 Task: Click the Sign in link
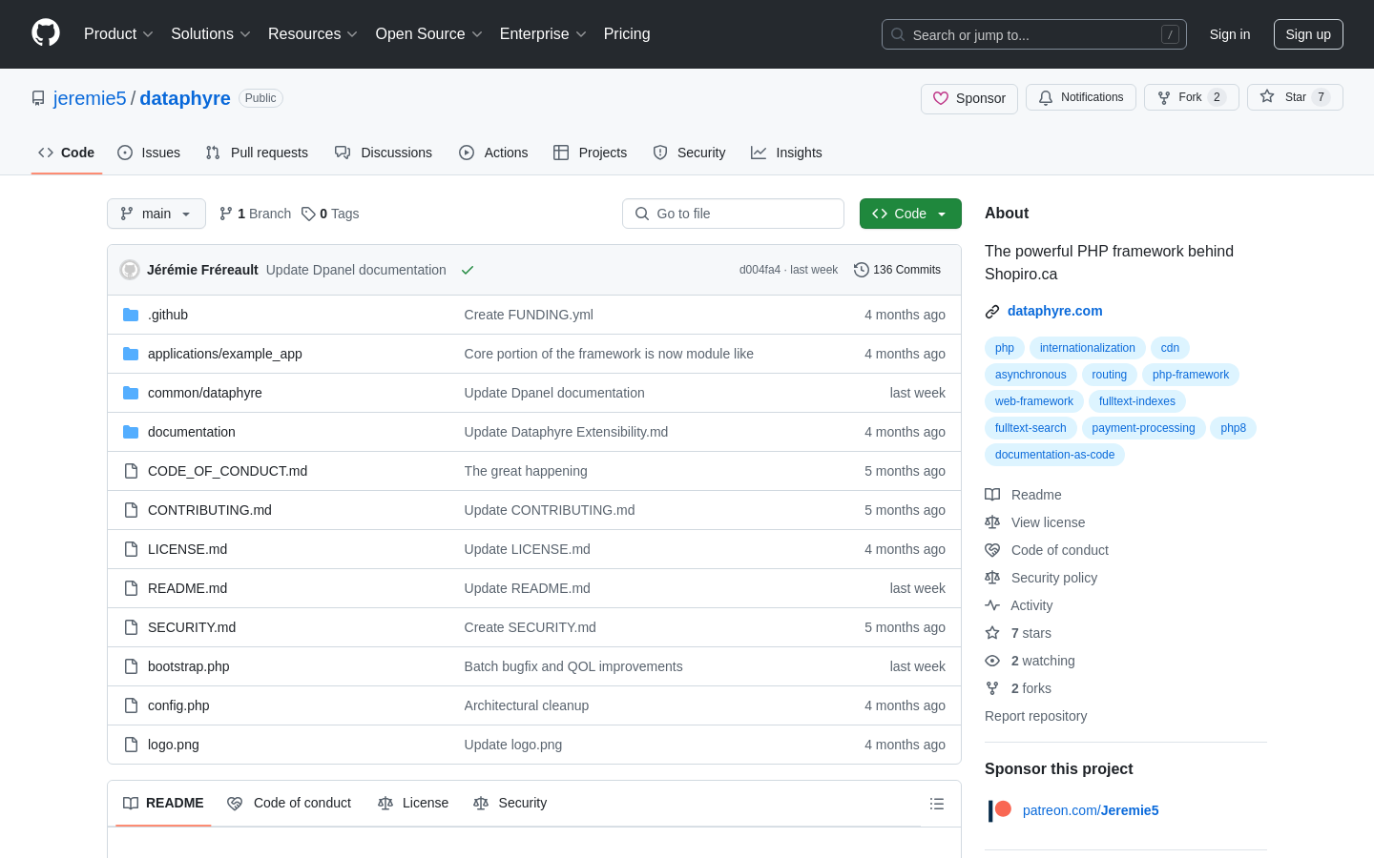point(1229,34)
